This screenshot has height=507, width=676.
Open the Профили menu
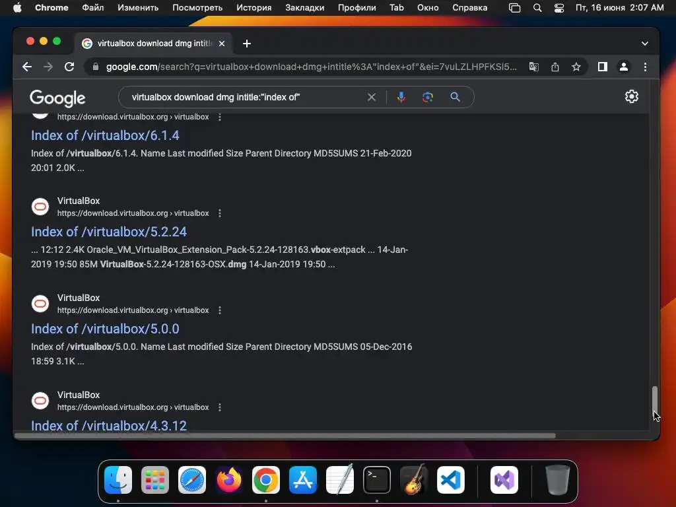[356, 7]
